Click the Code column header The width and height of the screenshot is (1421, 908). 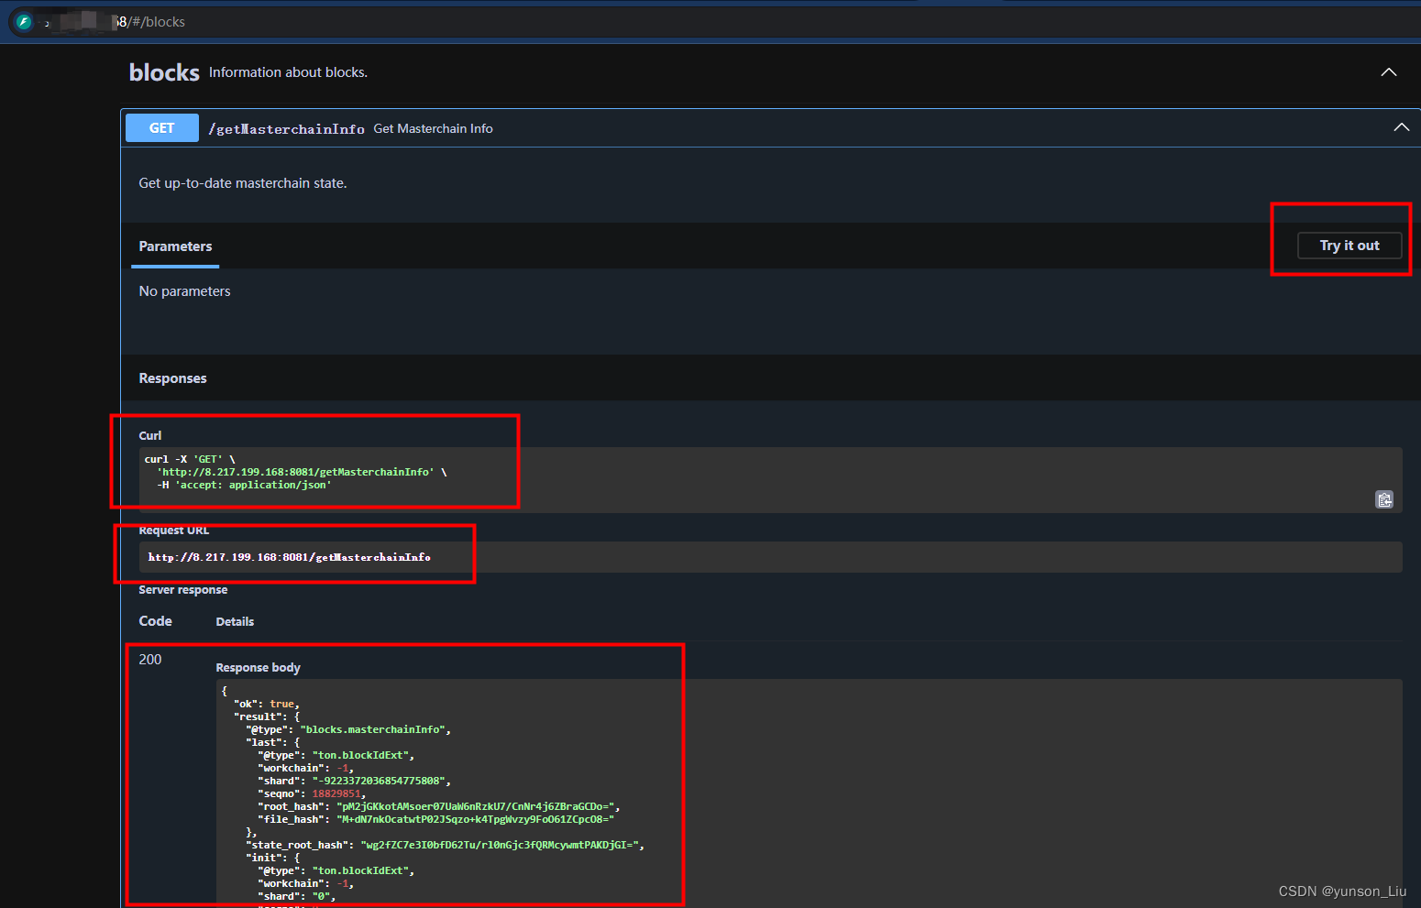click(x=155, y=621)
